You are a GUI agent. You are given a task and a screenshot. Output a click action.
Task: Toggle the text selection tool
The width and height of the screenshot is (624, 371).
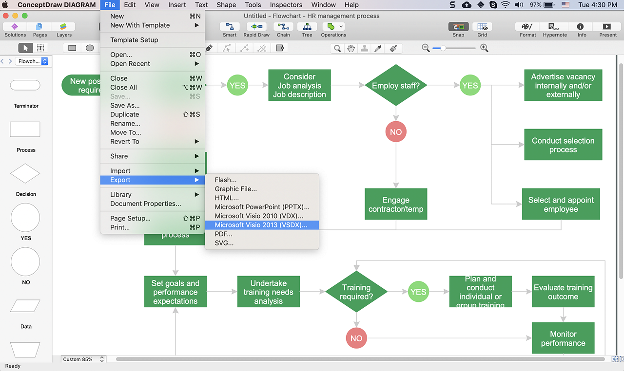coord(40,48)
